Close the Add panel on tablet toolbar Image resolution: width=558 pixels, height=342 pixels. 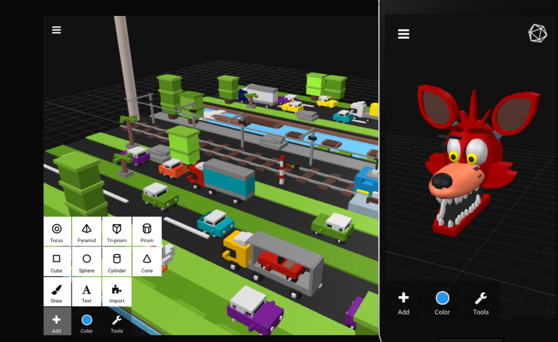pyautogui.click(x=57, y=322)
